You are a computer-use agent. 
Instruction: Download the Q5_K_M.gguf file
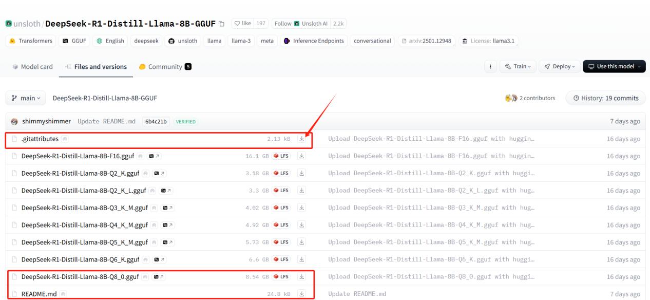click(302, 242)
